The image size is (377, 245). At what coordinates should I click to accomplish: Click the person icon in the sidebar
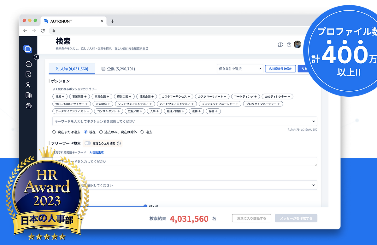click(28, 85)
